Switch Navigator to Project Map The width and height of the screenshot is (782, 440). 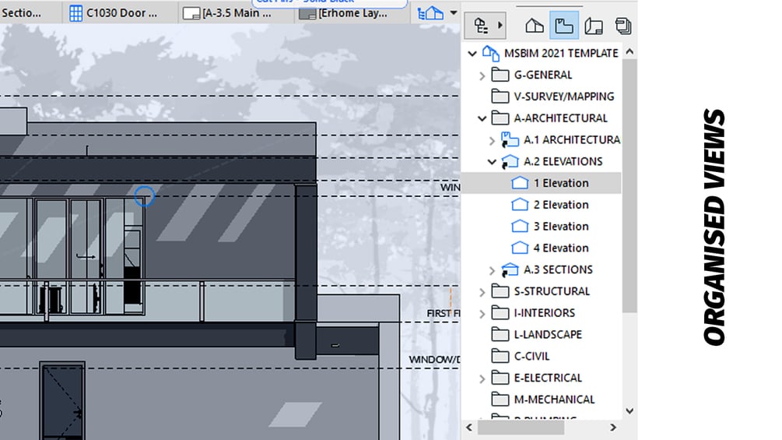pyautogui.click(x=534, y=26)
